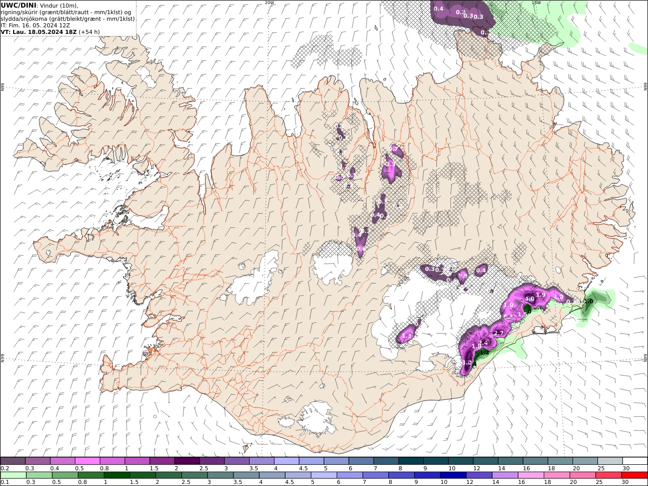
Task: Click the 'IT: Fim. 16. 05. 2024 12Z' line
Action: click(35, 25)
